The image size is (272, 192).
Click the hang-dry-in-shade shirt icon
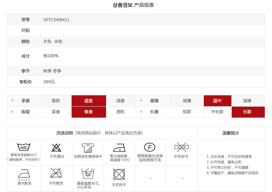88,148
